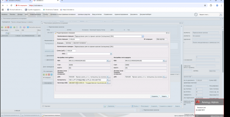Switch to the Документ-основание tab

(80, 43)
